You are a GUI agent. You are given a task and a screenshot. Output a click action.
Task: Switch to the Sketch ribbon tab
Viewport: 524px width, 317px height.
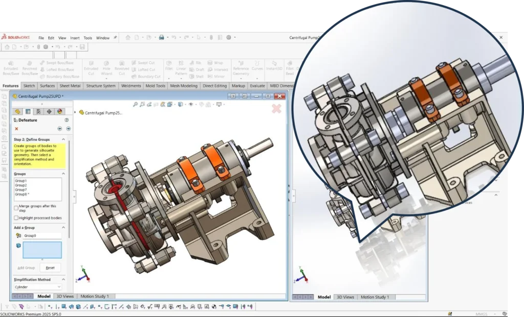[29, 86]
